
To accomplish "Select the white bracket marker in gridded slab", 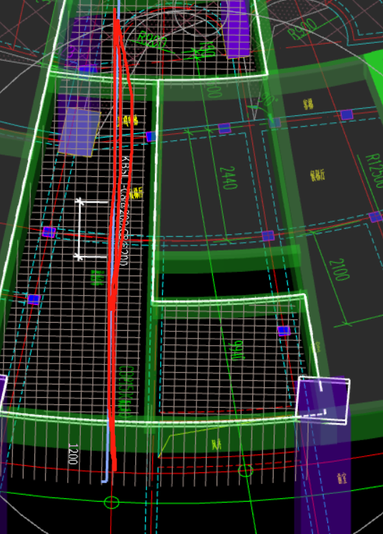I will pos(91,230).
